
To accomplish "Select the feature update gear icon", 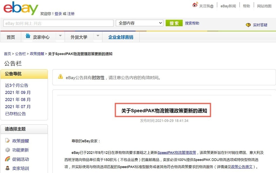I will click(x=8, y=150).
